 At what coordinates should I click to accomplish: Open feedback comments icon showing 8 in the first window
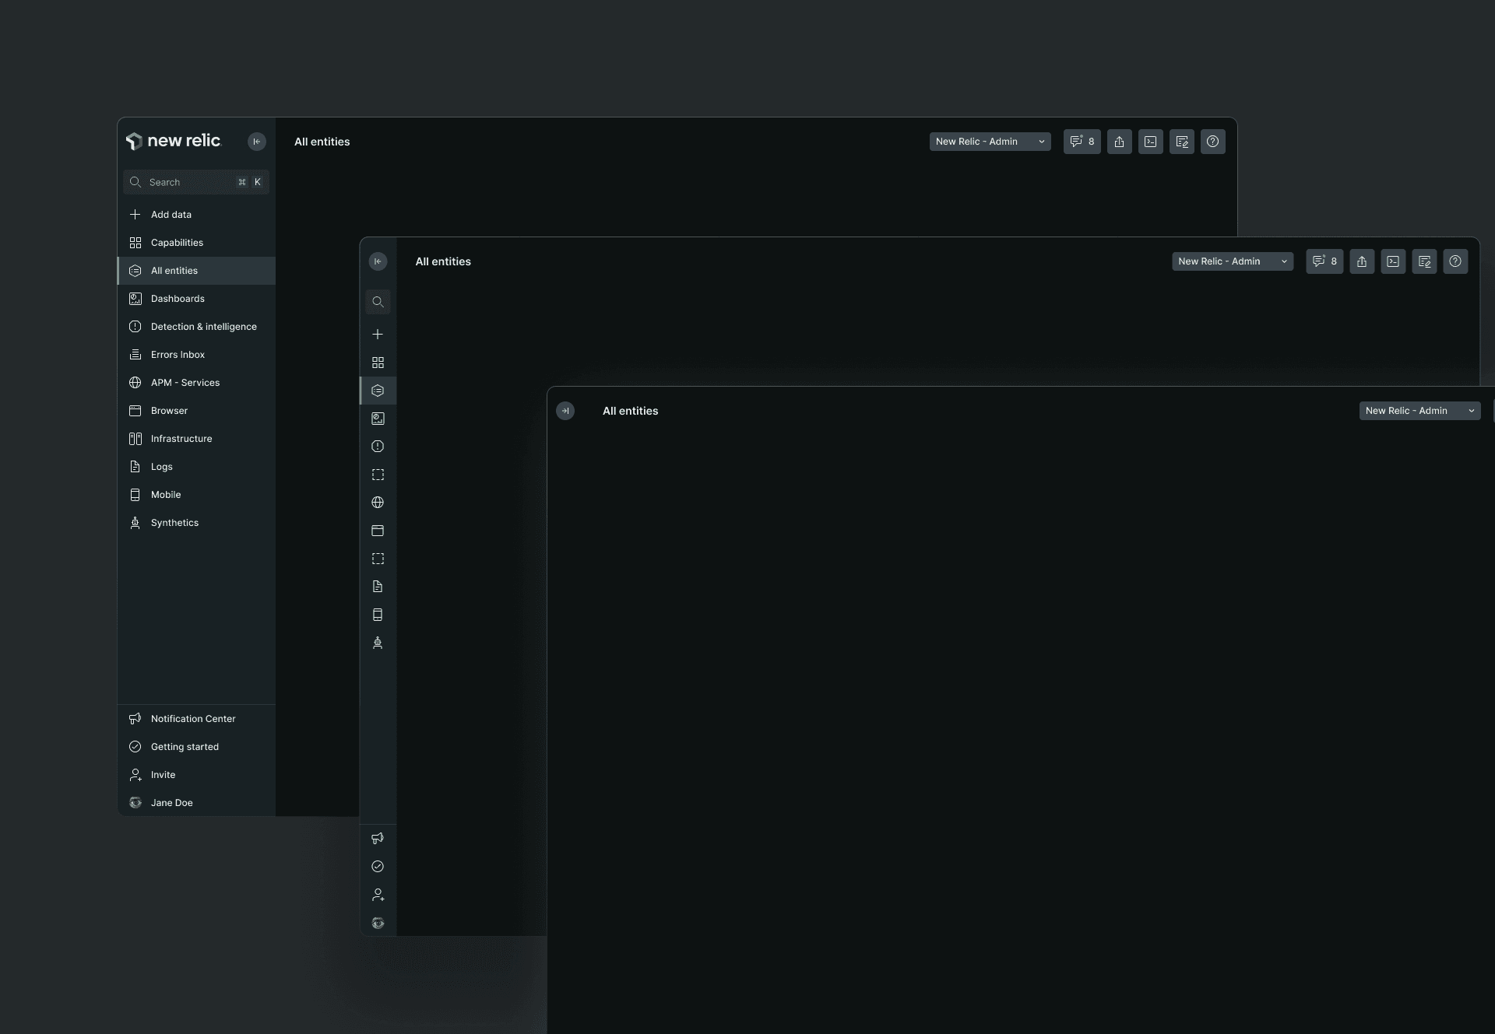point(1082,142)
